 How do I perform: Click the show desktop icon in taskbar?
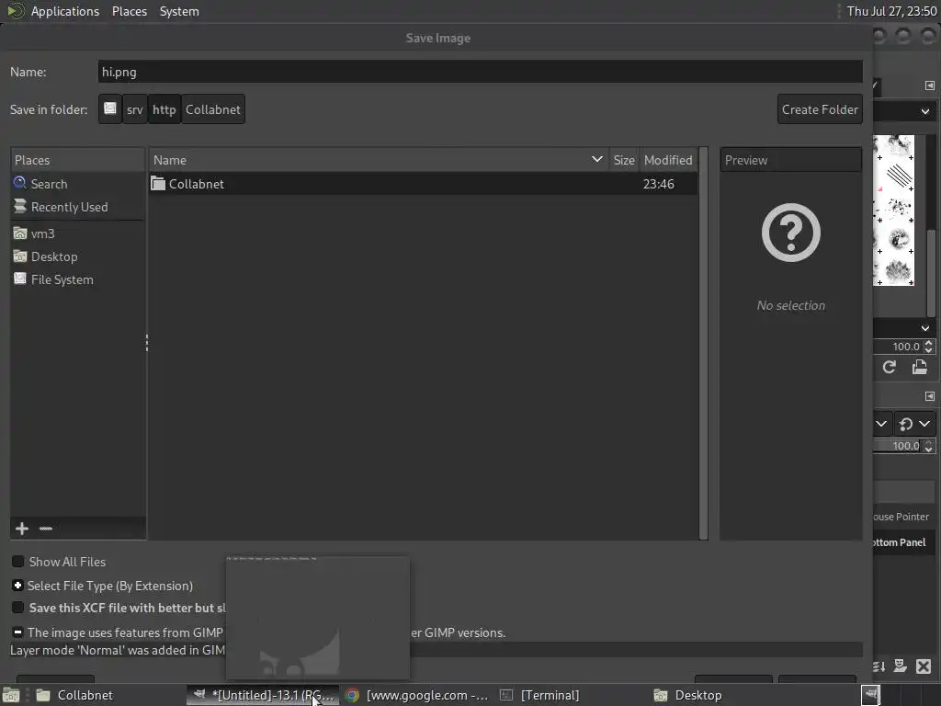click(11, 695)
